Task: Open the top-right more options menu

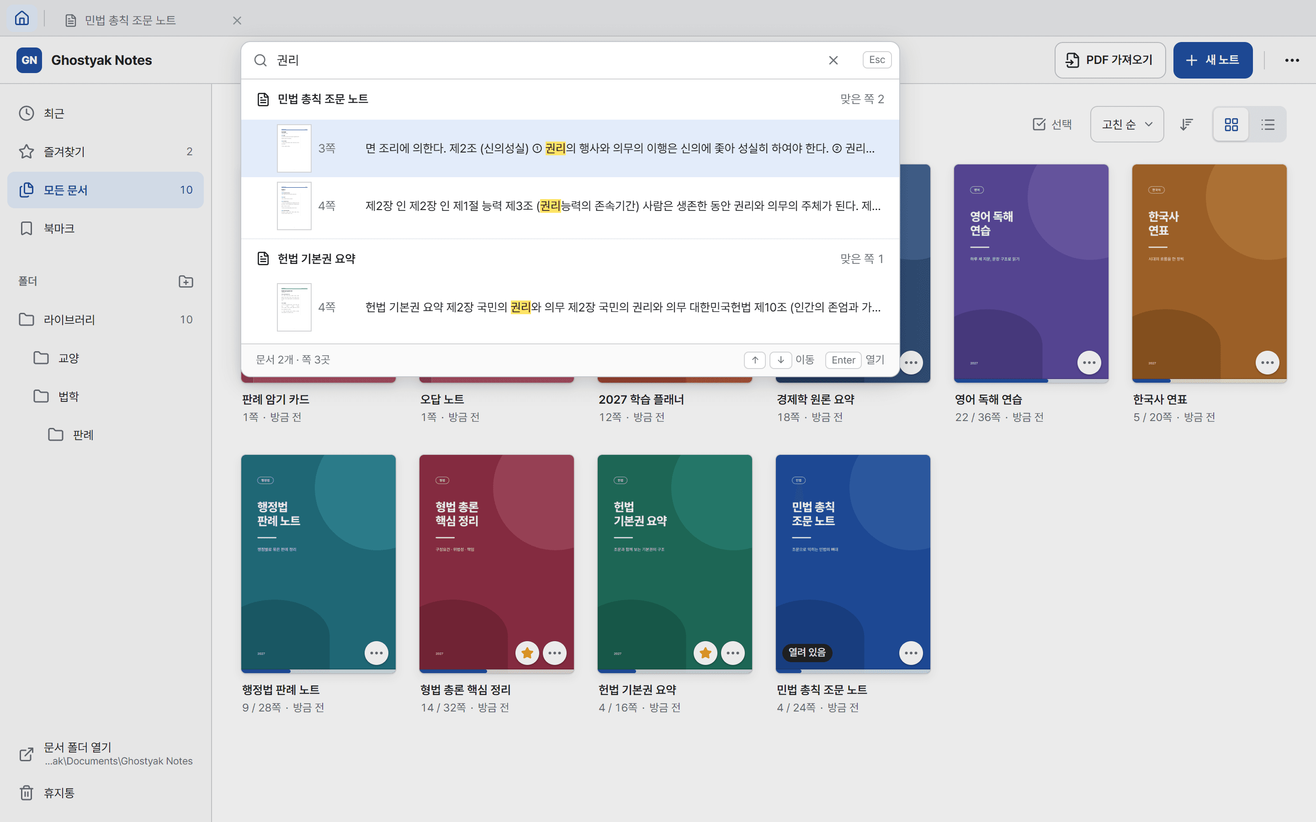Action: [1291, 60]
